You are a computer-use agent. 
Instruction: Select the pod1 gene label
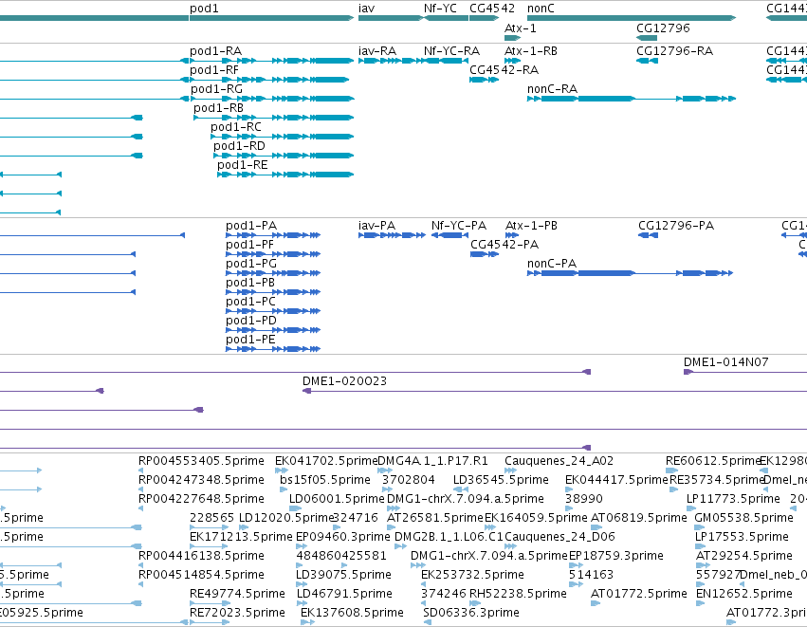[204, 9]
